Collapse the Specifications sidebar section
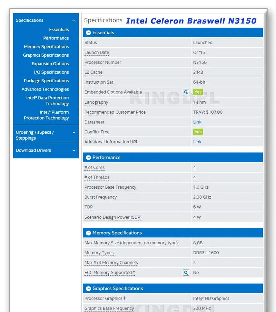276x312 pixels. coord(73,20)
